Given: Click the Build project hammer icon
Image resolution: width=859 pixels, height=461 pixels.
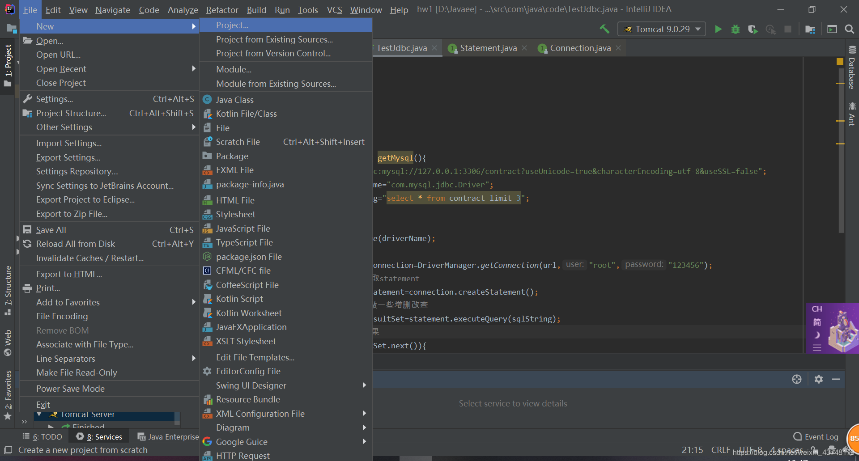Looking at the screenshot, I should pyautogui.click(x=604, y=29).
